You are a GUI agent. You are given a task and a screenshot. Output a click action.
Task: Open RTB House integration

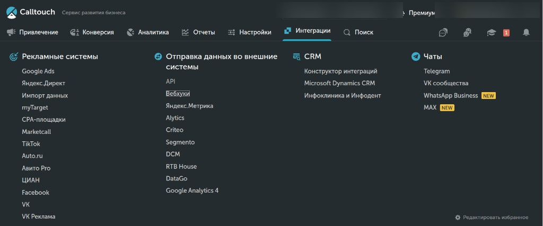pyautogui.click(x=181, y=166)
